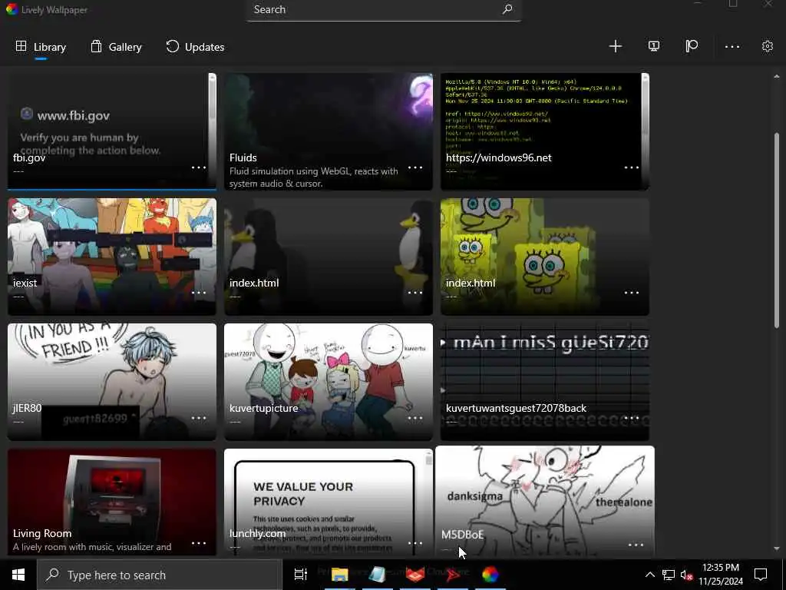The height and width of the screenshot is (590, 786).
Task: Click the Patreon supporter icon
Action: pos(692,46)
